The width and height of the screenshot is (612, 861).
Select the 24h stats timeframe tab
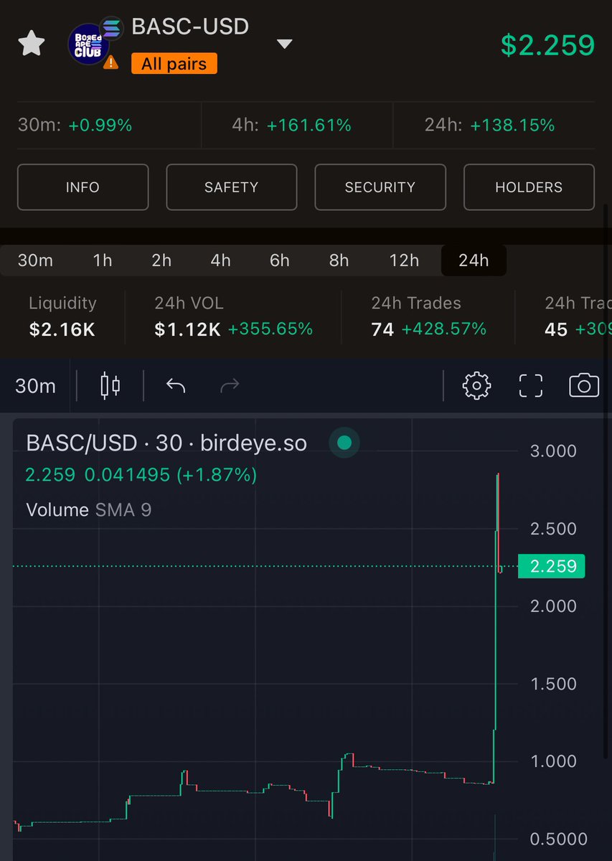click(474, 260)
